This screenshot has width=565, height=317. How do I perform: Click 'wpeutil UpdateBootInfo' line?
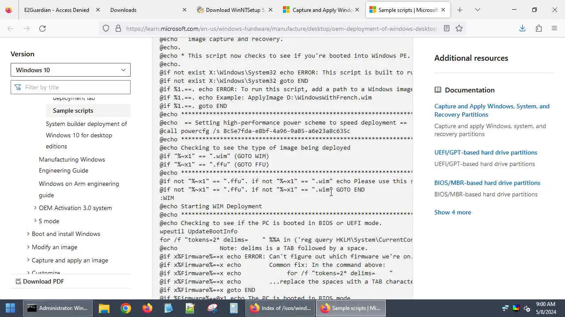click(198, 232)
